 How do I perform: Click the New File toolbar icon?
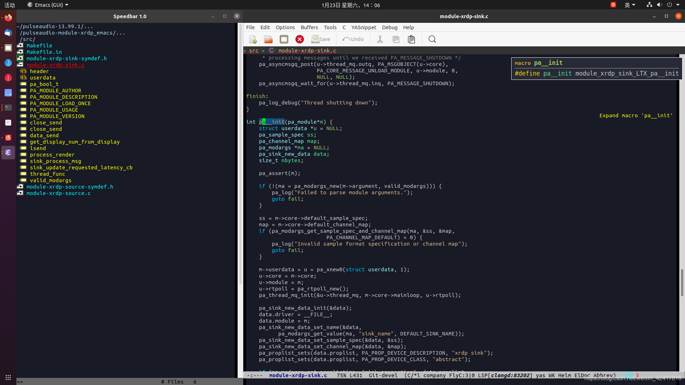[253, 39]
